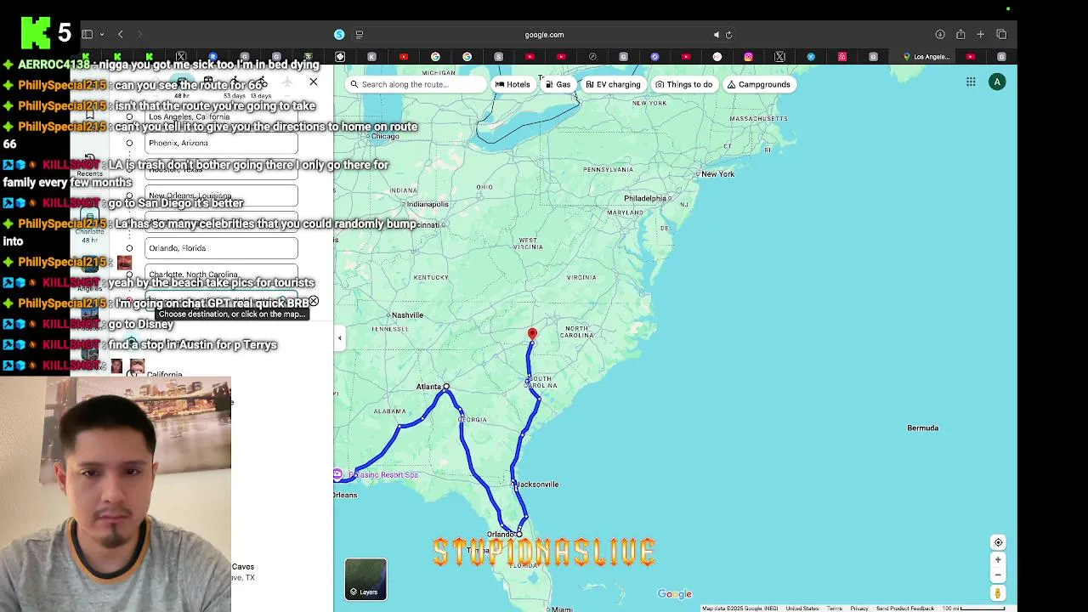
Task: Filter route by Campgrounds
Action: coord(759,84)
